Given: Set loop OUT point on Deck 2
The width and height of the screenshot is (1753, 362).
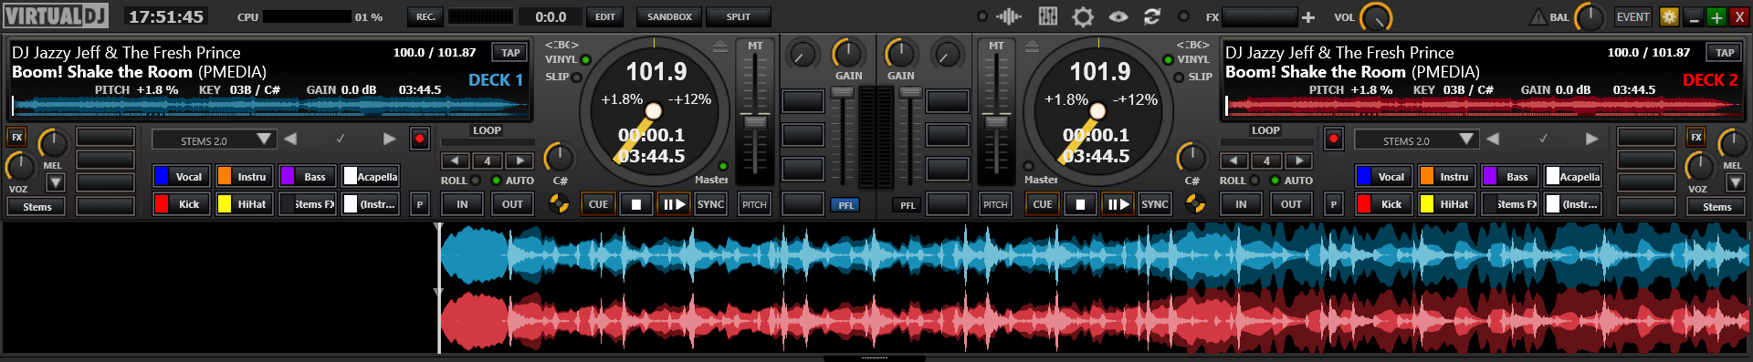Looking at the screenshot, I should [x=1291, y=204].
